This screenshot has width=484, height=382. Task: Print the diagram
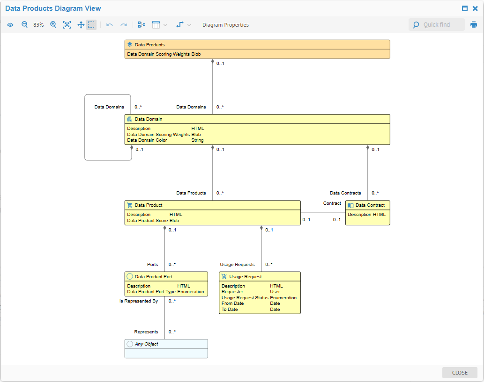[x=474, y=25]
